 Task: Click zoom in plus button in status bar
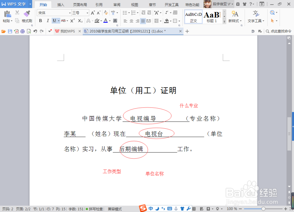(285, 209)
